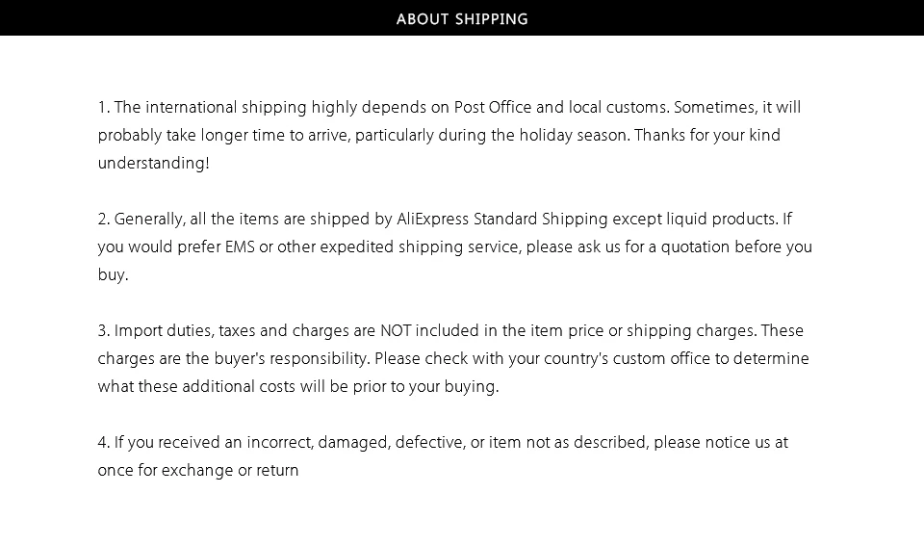Click the ABOUT SHIPPING header title
The height and width of the screenshot is (545, 924).
tap(462, 18)
